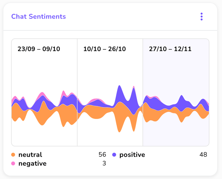Click the pink negative legend dot
The height and width of the screenshot is (179, 222).
tap(13, 163)
